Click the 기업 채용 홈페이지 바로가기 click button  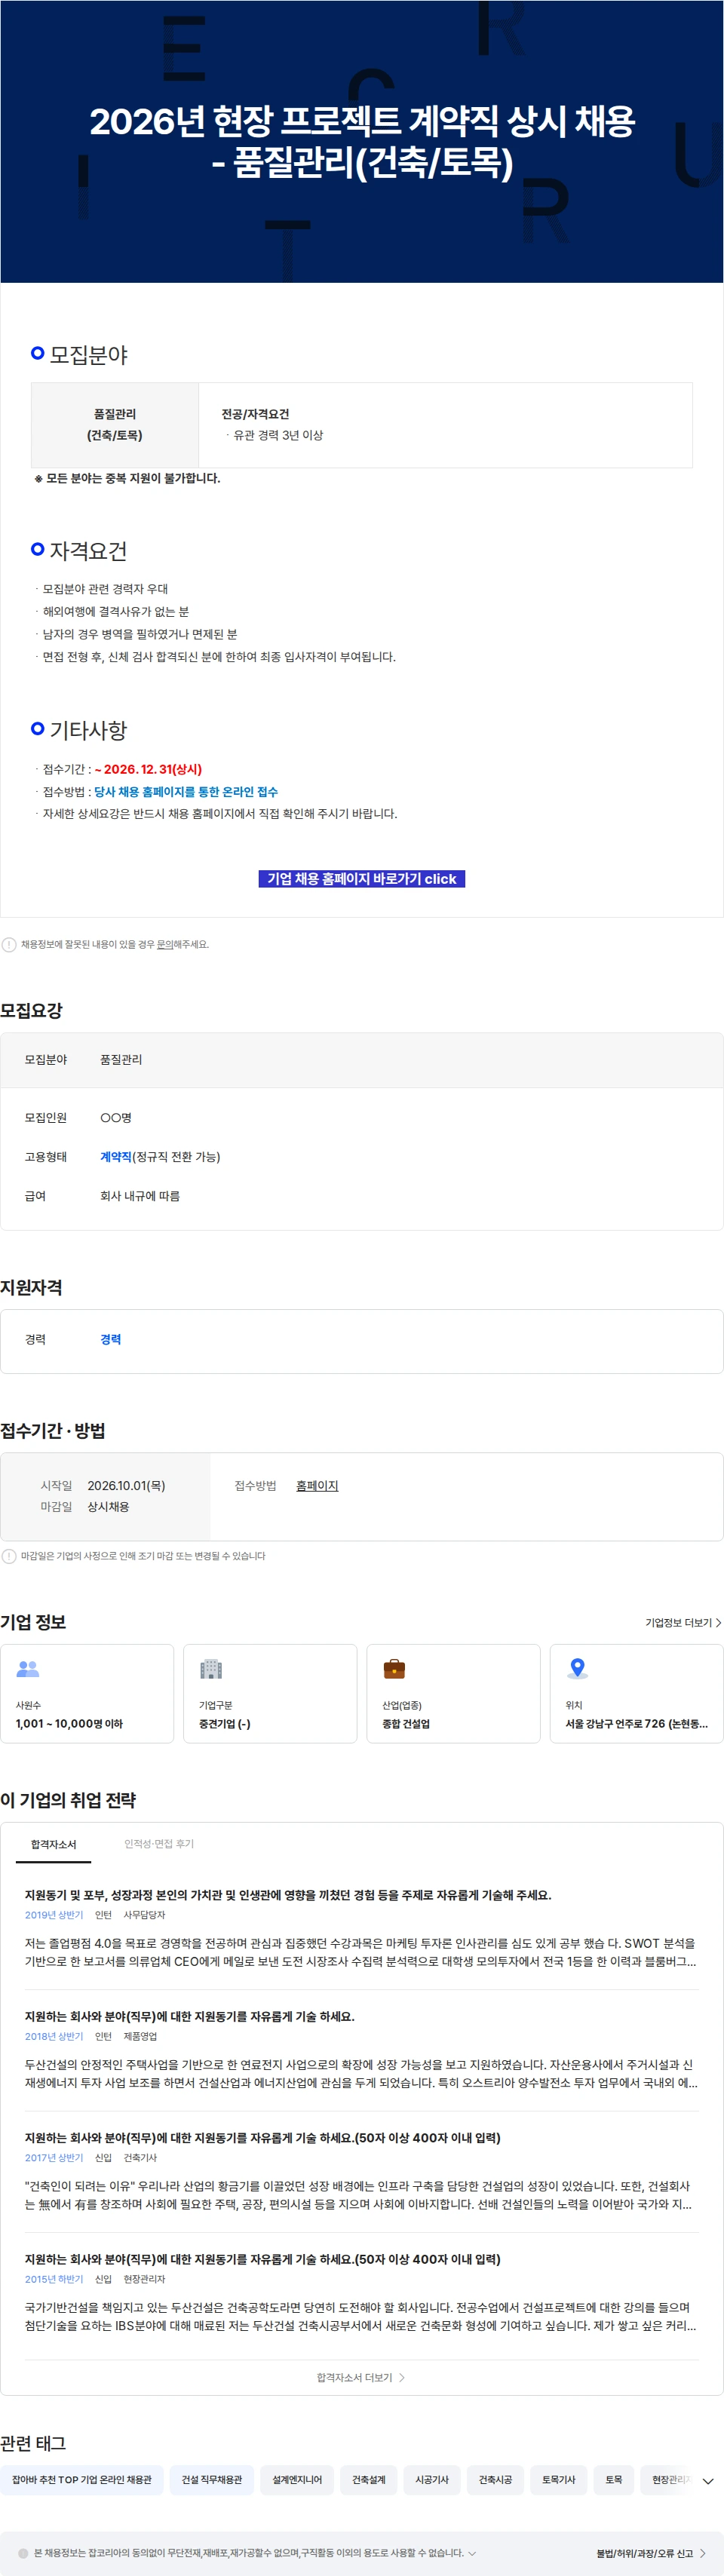[x=361, y=878]
